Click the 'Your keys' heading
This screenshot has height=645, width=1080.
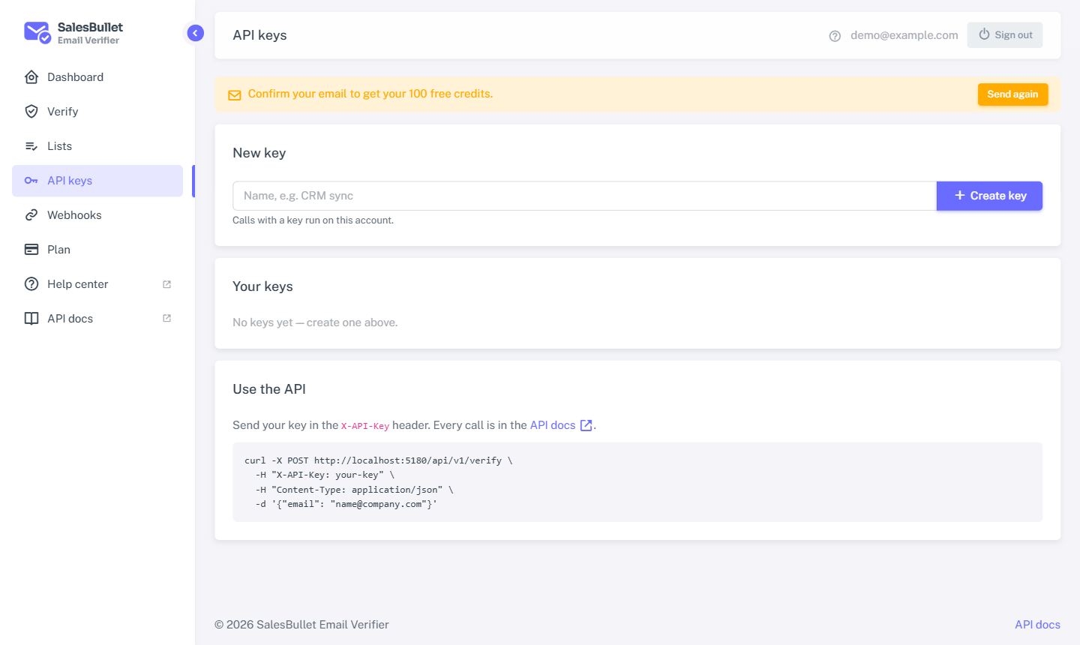[262, 286]
